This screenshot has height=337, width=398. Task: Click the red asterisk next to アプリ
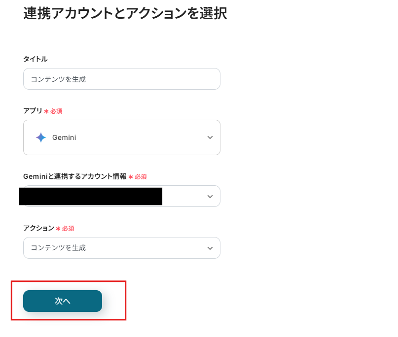coord(46,111)
